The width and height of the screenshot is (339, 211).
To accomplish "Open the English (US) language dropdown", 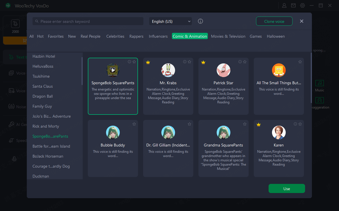I will coord(170,21).
